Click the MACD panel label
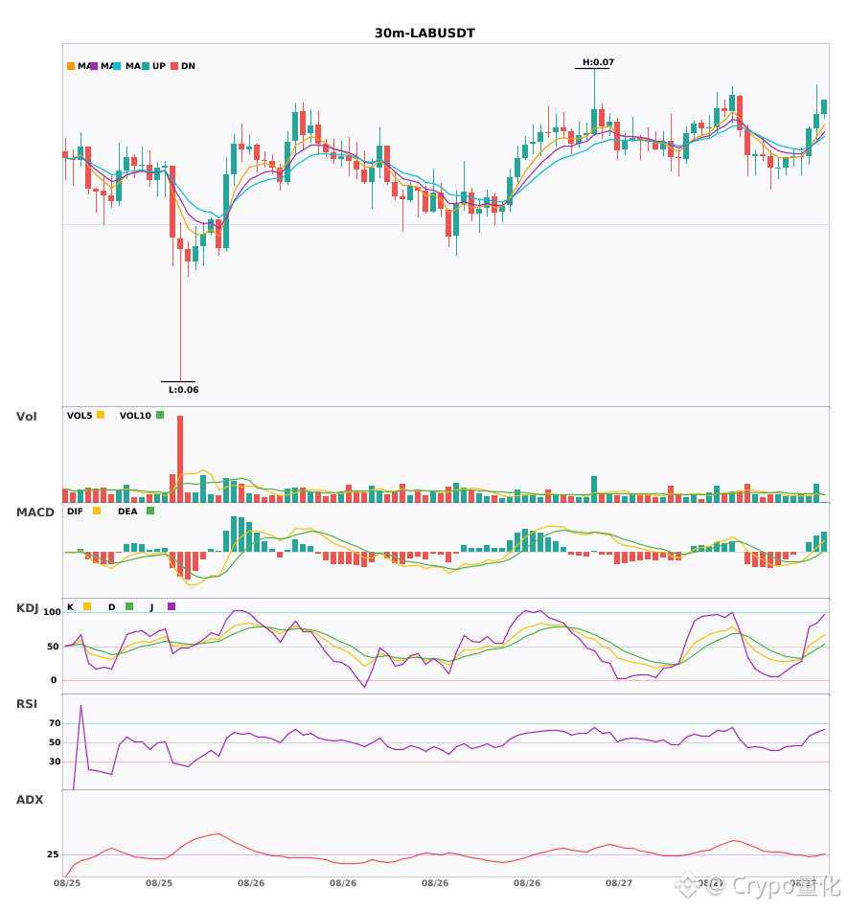 point(34,512)
